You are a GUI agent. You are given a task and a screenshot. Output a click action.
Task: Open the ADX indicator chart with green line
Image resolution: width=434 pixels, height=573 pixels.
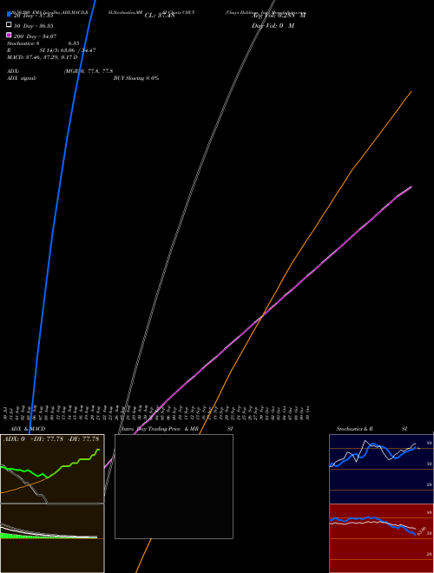(x=52, y=469)
